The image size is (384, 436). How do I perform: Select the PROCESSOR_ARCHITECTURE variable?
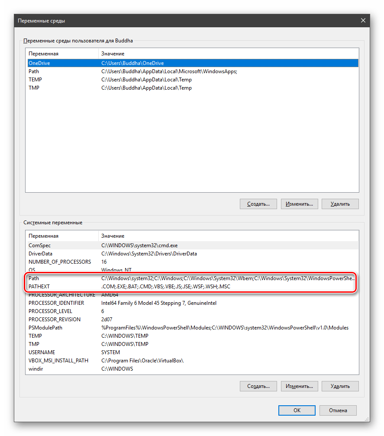(x=193, y=295)
